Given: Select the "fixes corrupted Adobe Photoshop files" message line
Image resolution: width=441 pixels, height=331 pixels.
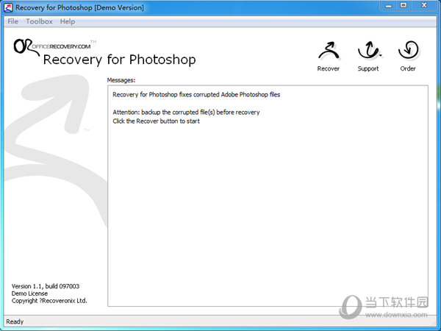Looking at the screenshot, I should point(196,95).
